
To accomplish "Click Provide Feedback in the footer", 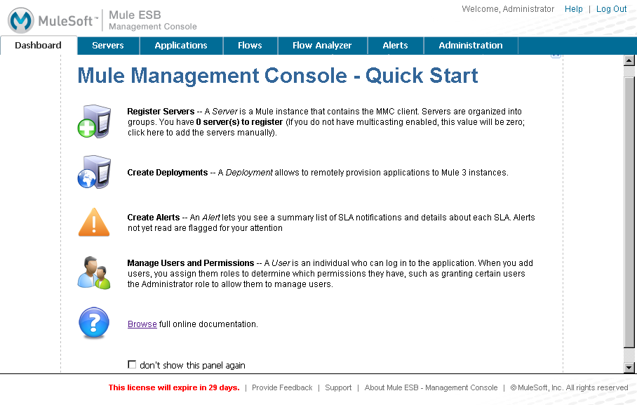I will [x=282, y=387].
